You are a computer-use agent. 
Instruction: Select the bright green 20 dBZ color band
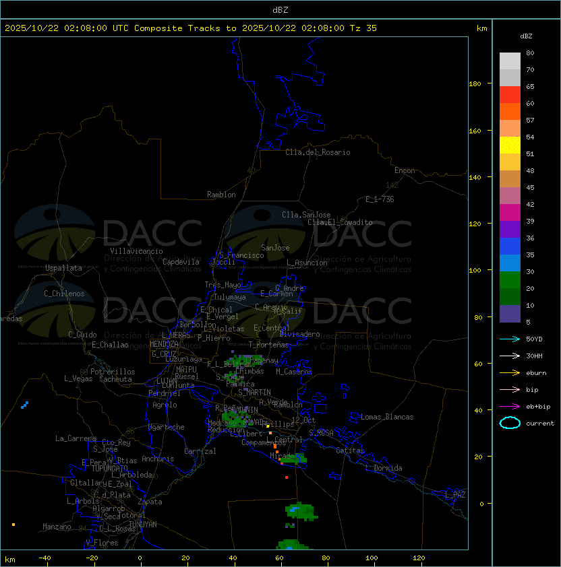(x=510, y=280)
